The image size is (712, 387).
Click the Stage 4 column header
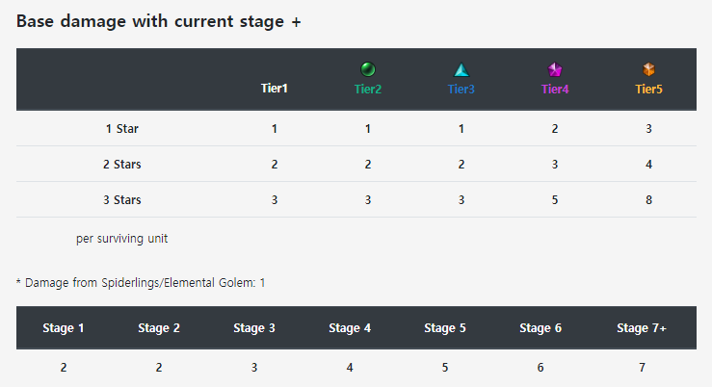point(350,328)
